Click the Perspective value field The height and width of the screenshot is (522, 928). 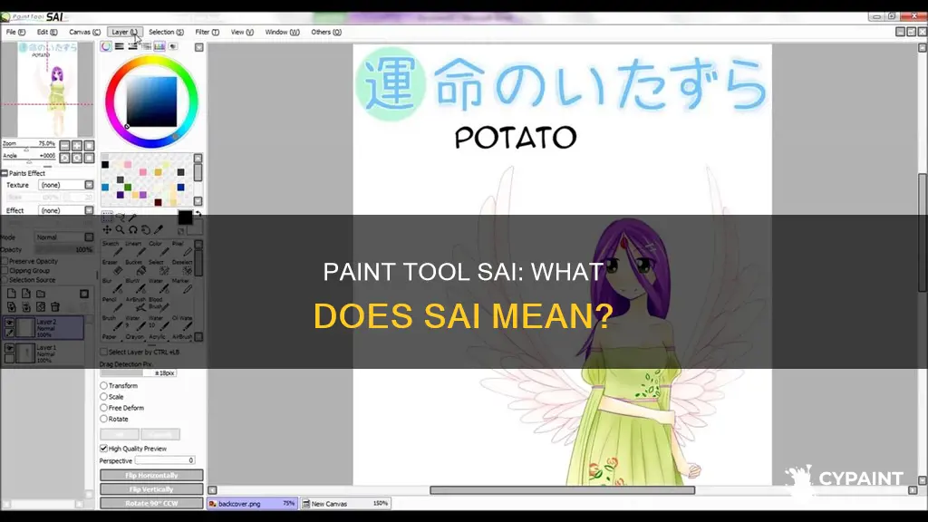click(x=165, y=460)
